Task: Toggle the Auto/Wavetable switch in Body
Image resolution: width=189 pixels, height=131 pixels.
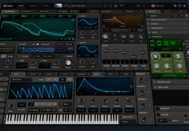Action: click(38, 44)
